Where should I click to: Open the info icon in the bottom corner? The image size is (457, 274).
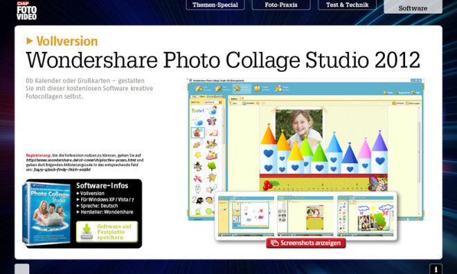(x=436, y=269)
